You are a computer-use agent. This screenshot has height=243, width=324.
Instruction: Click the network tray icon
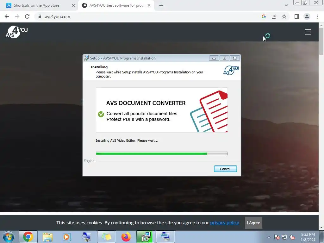tap(284, 237)
